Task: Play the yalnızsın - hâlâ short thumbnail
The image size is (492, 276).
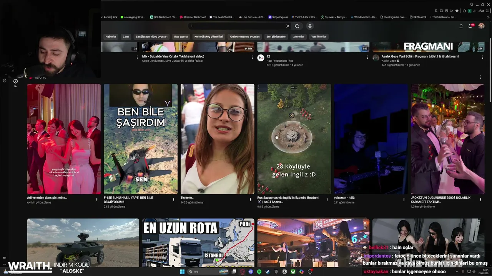Action: point(371,139)
